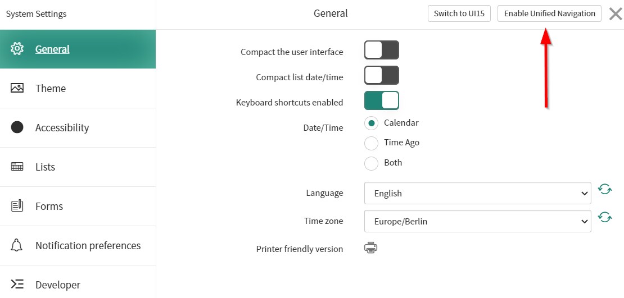Click the Switch to UI15 button
The height and width of the screenshot is (298, 624).
(459, 14)
